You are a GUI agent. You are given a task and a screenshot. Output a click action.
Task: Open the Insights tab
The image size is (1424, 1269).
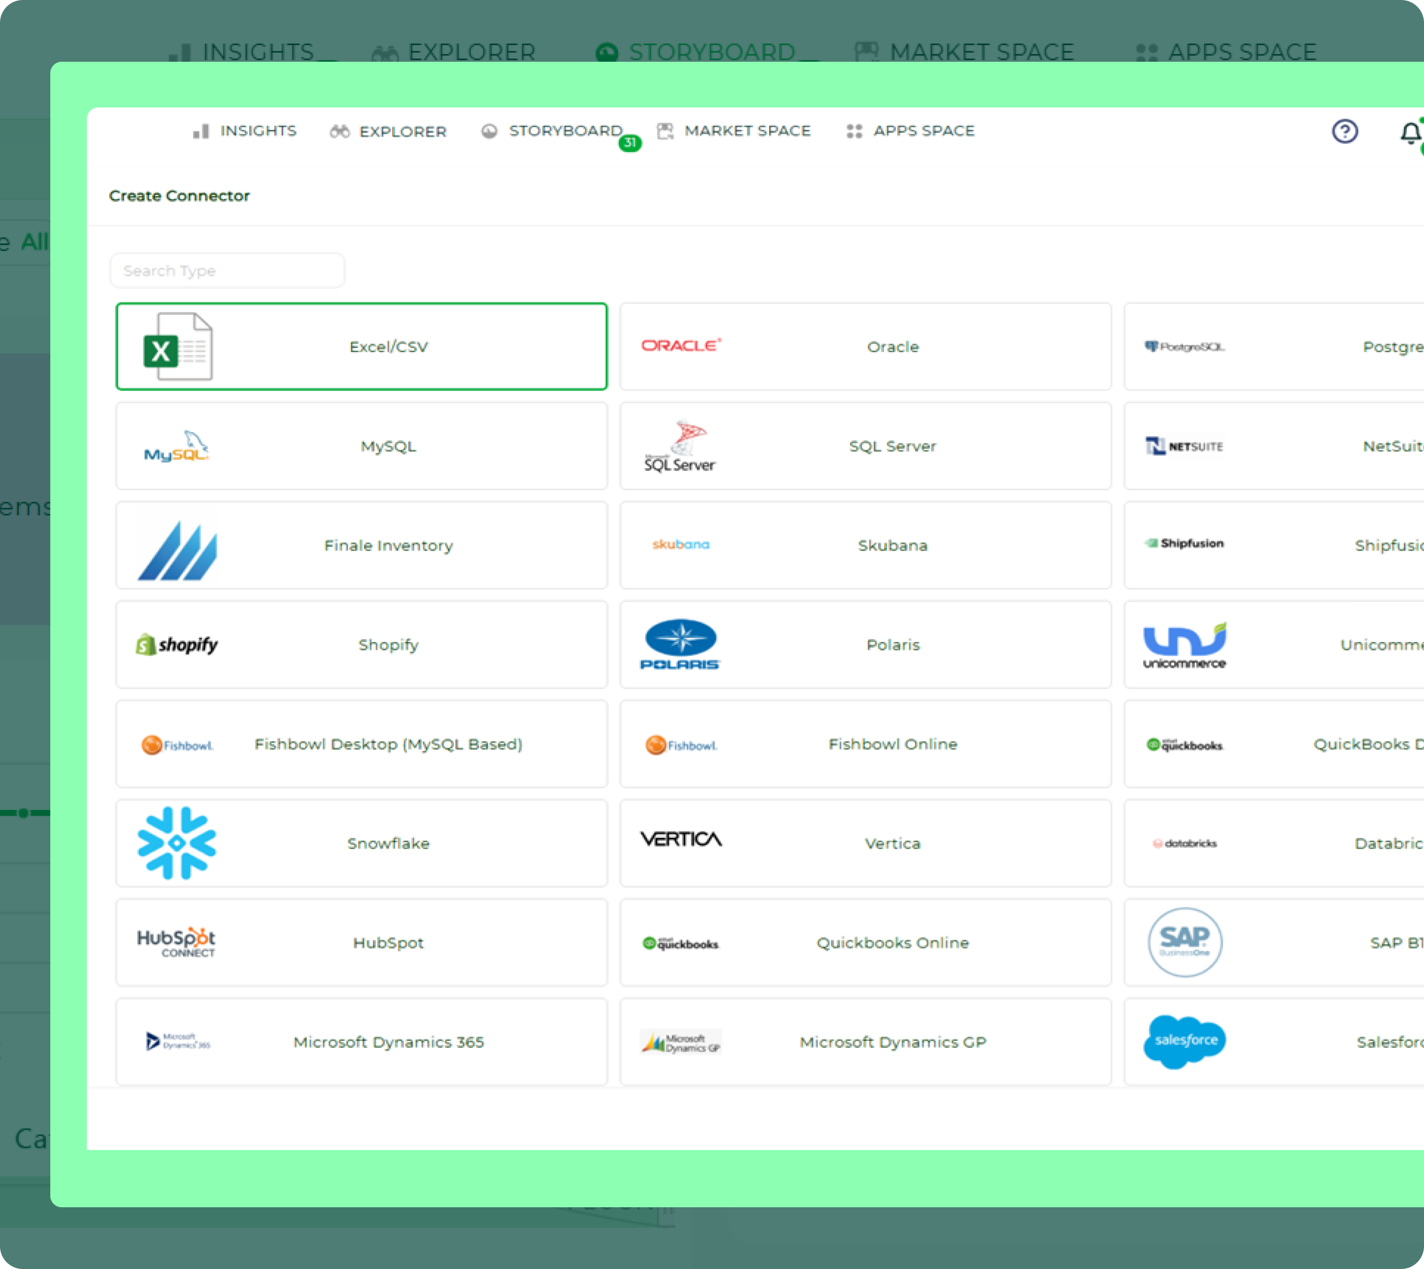245,130
